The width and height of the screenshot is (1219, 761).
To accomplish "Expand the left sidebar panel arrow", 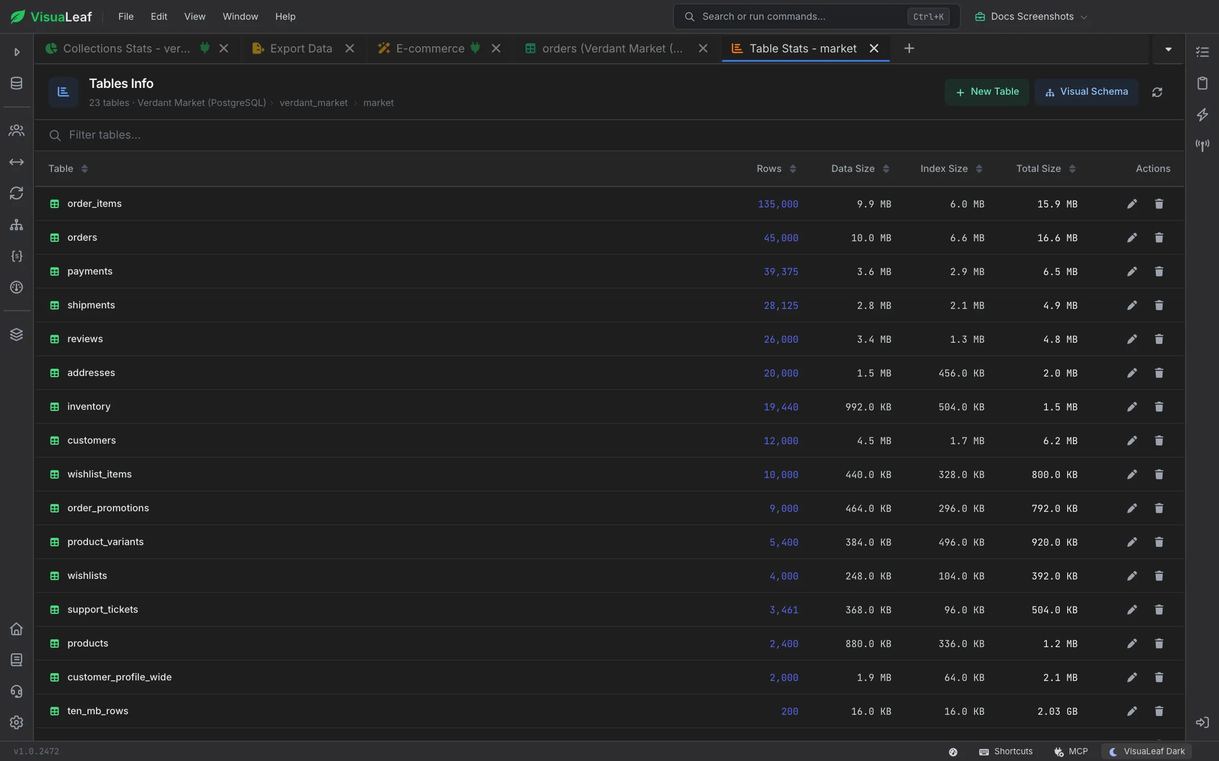I will point(16,52).
